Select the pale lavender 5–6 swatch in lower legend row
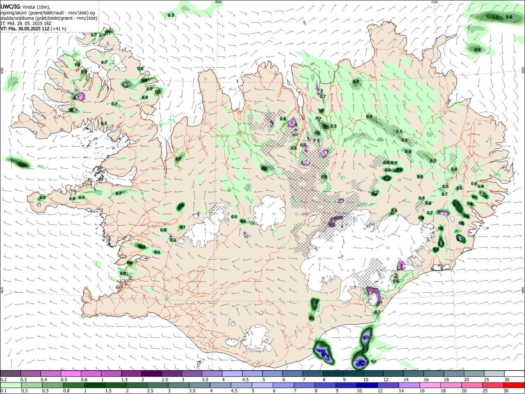525x394 pixels. (x=262, y=385)
